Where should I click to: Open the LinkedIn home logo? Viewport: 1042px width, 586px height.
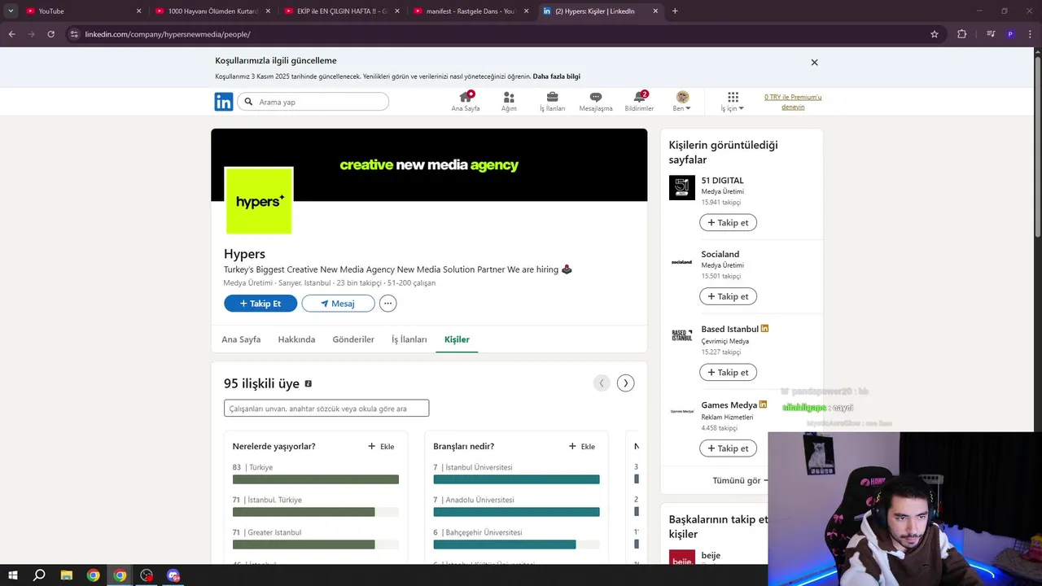click(x=223, y=102)
